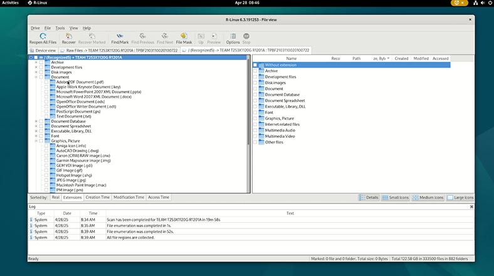Screen dimensions: 494x276
Task: Expand the Font tree node
Action: [36, 136]
